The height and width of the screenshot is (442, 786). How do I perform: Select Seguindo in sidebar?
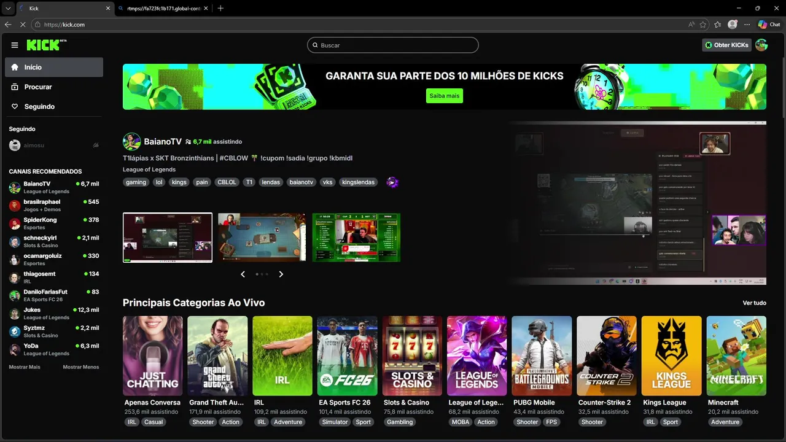[x=54, y=106]
